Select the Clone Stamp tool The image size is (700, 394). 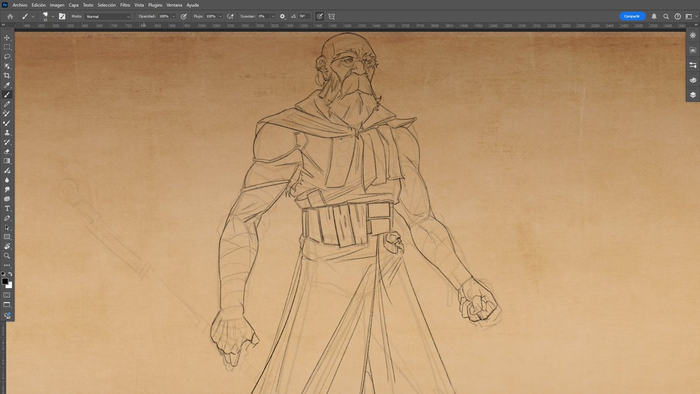(7, 133)
